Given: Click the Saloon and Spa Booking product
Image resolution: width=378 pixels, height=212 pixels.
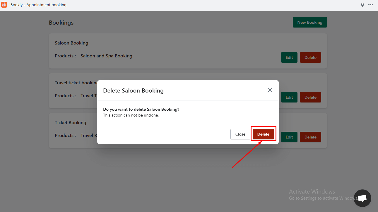Looking at the screenshot, I should click(x=106, y=56).
